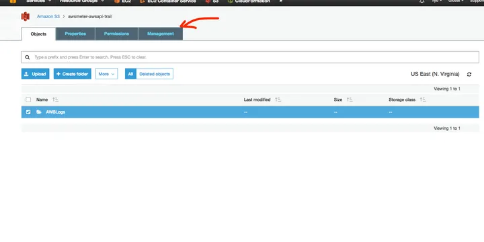Click the Upload button
Screen dimensions: 484x242
[x=35, y=74]
